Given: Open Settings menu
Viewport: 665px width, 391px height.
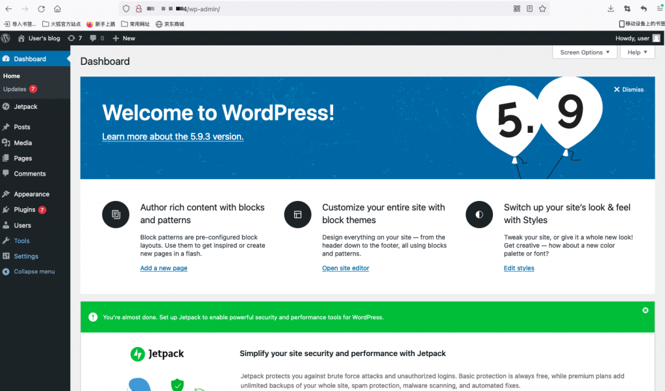Looking at the screenshot, I should [35, 256].
